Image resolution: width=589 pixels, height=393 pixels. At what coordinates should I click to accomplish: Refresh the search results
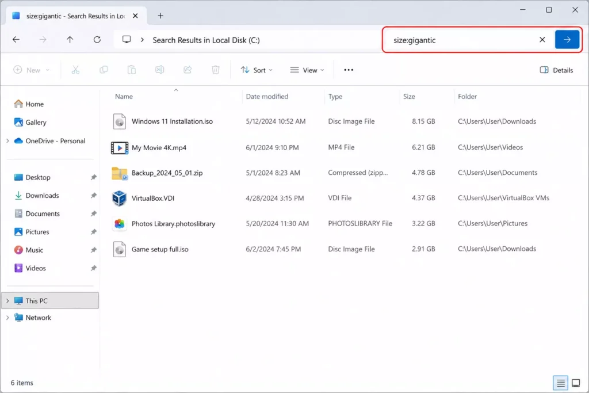(97, 40)
